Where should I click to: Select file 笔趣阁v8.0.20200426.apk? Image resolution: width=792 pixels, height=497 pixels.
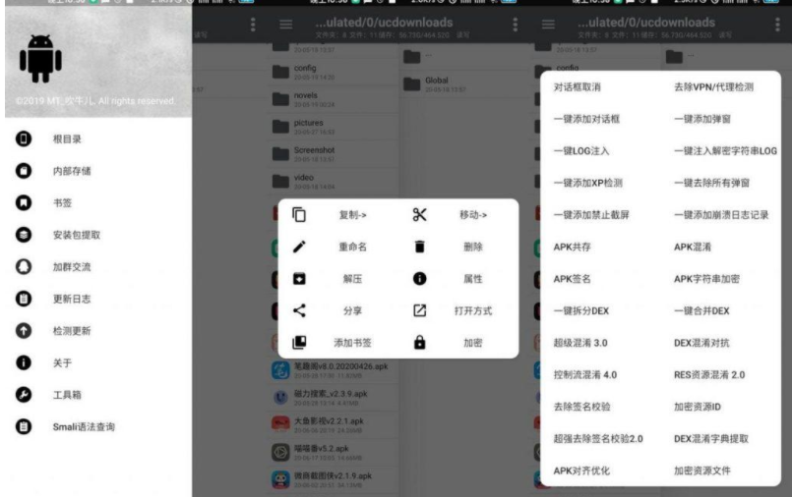click(334, 370)
